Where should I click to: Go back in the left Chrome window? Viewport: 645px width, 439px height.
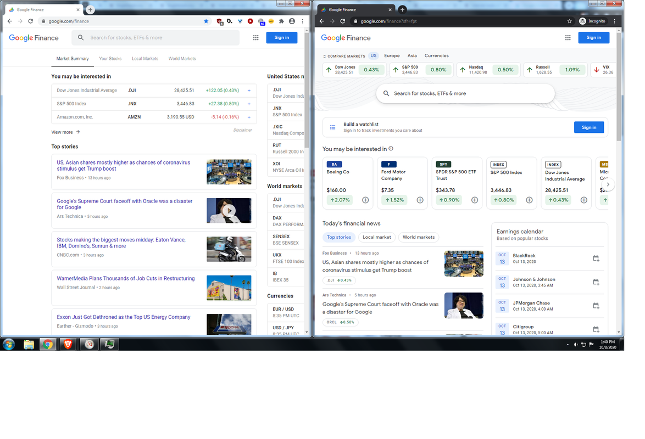click(x=10, y=21)
